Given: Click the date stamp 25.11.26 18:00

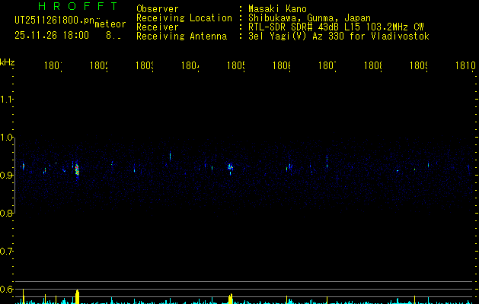Looking at the screenshot, I should 52,35.
